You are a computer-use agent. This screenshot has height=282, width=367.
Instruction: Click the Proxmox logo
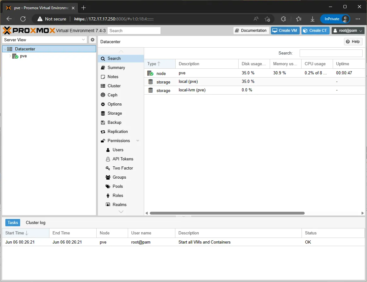pyautogui.click(x=29, y=31)
